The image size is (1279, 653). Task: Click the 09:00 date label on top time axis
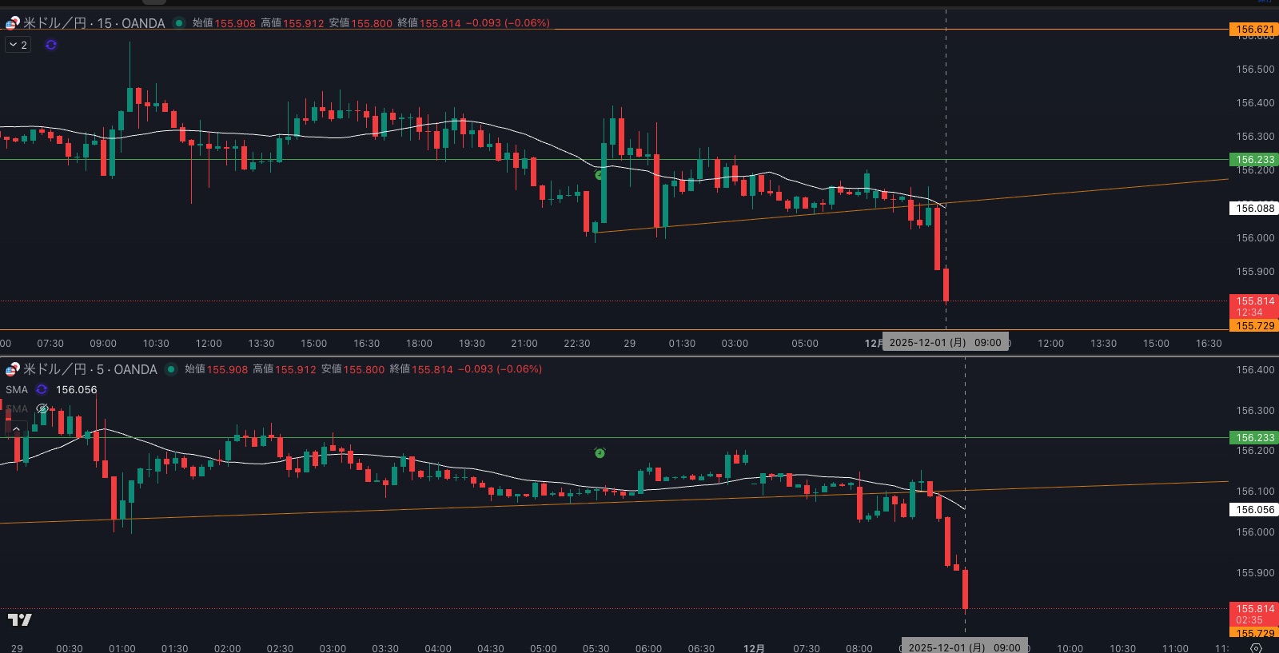coord(945,342)
